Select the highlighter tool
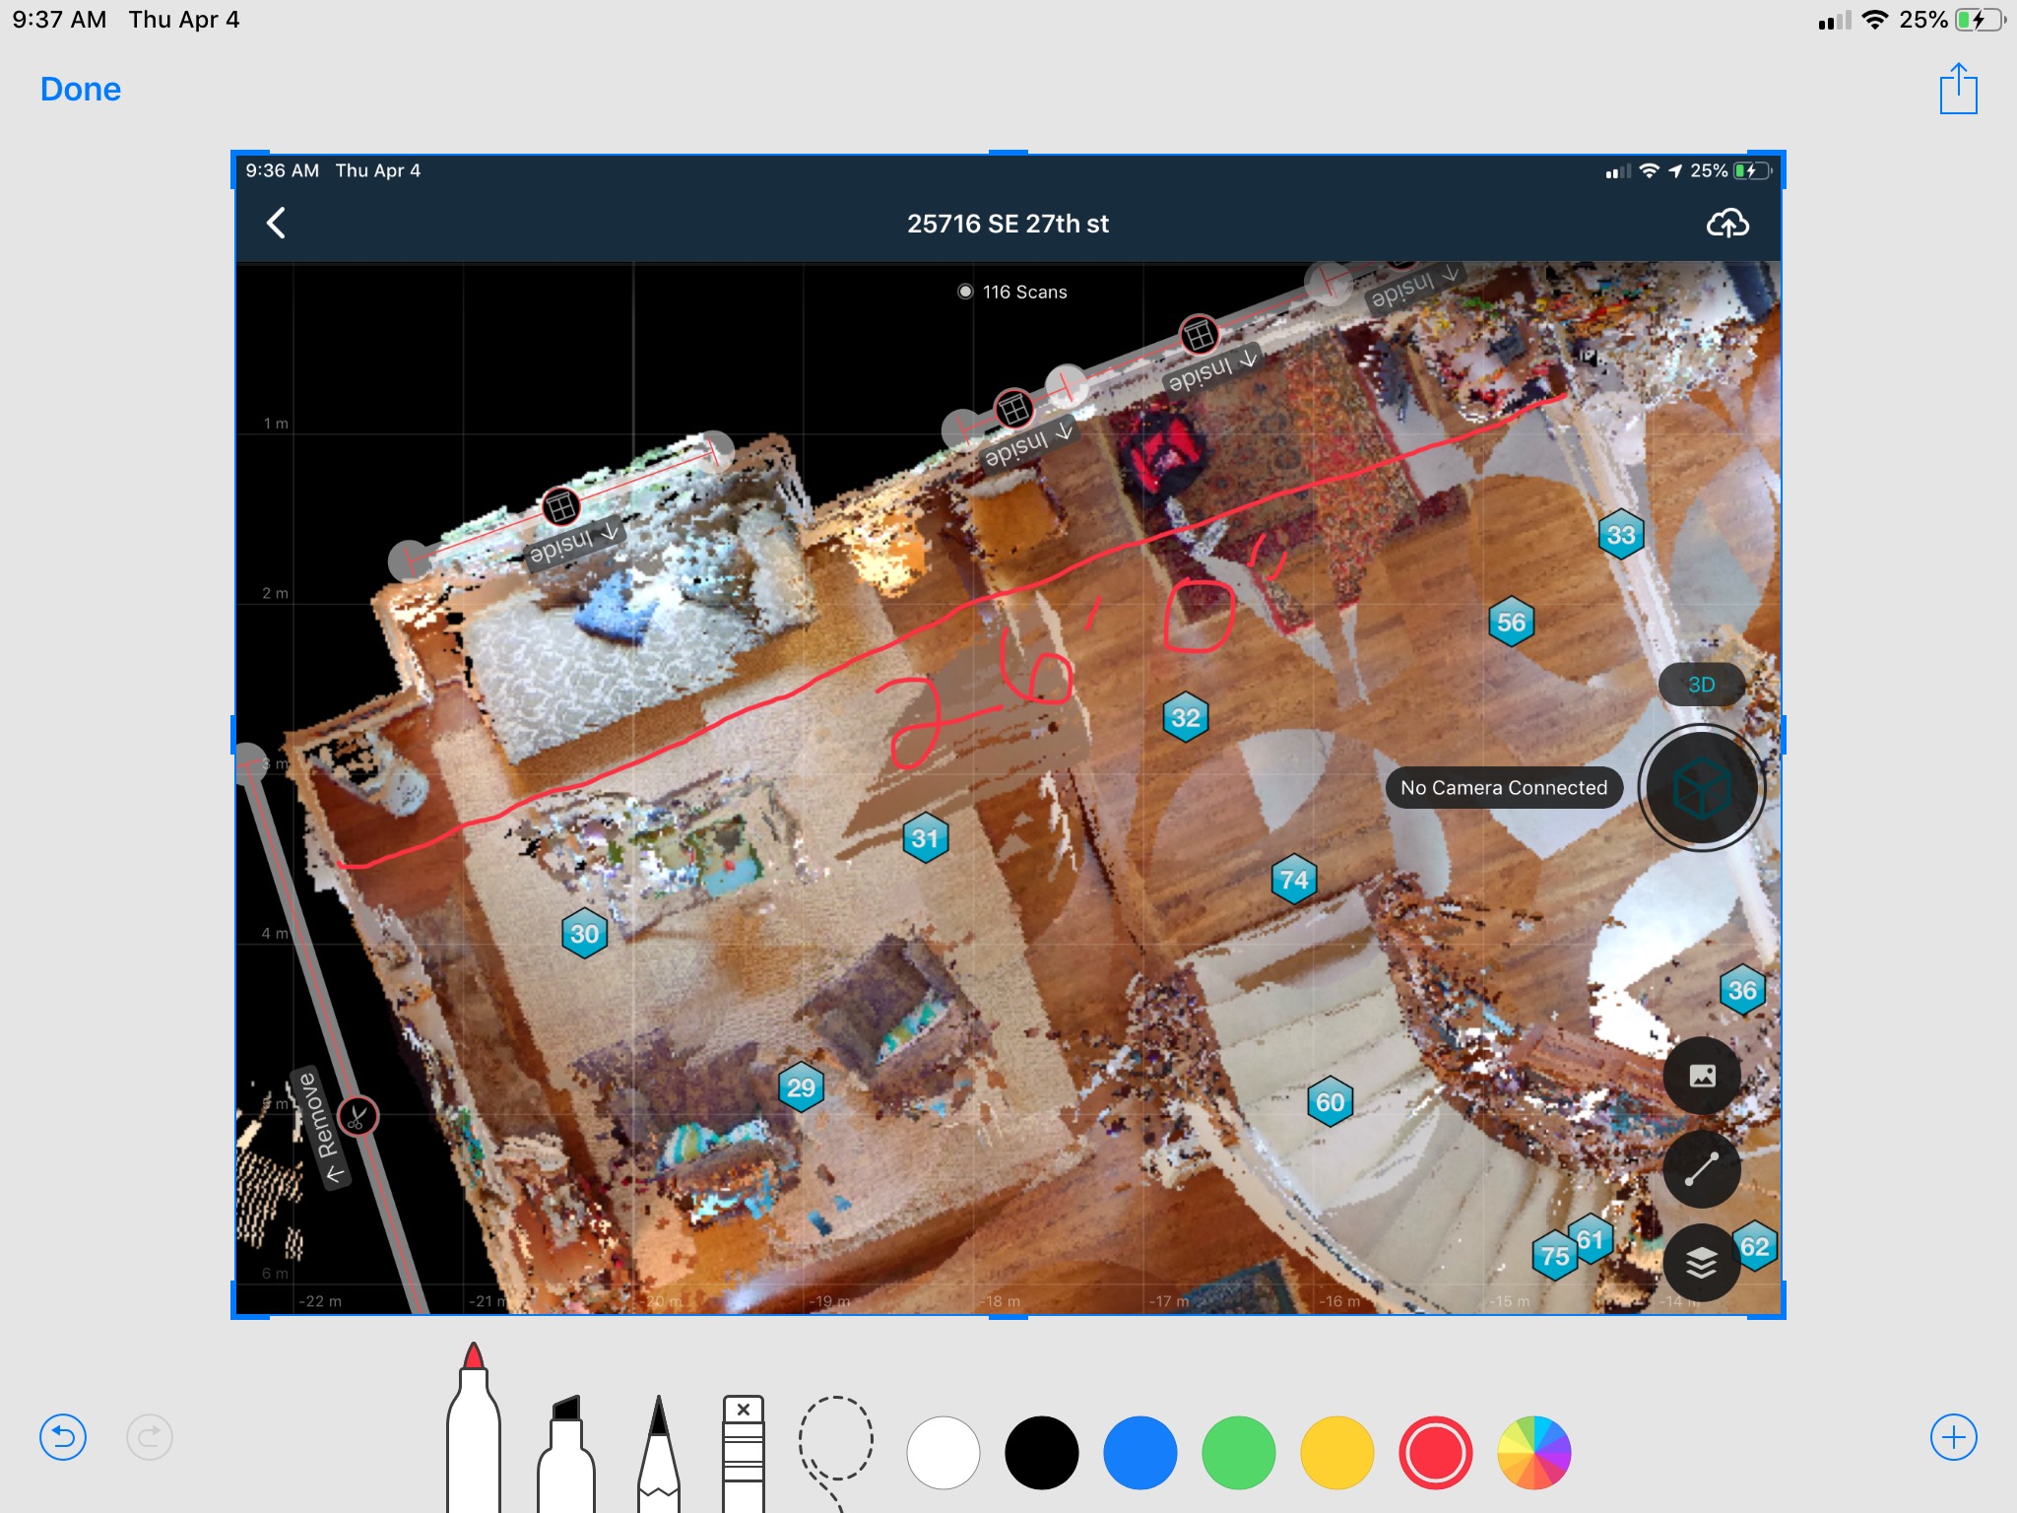 [x=566, y=1453]
